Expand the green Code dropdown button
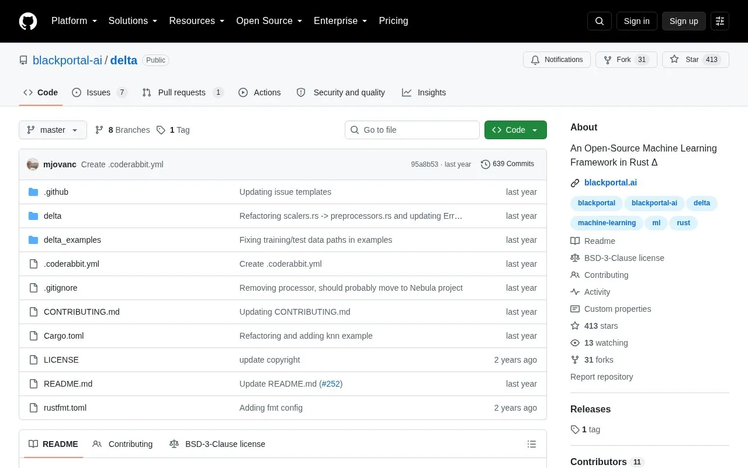The width and height of the screenshot is (748, 468). pyautogui.click(x=515, y=130)
